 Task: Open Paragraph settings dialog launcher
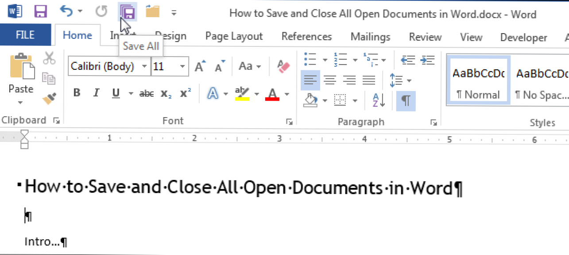click(x=434, y=122)
